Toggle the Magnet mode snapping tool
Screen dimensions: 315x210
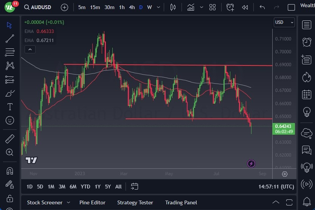[10, 171]
